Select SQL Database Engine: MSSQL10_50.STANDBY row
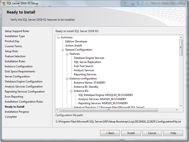 (106, 95)
